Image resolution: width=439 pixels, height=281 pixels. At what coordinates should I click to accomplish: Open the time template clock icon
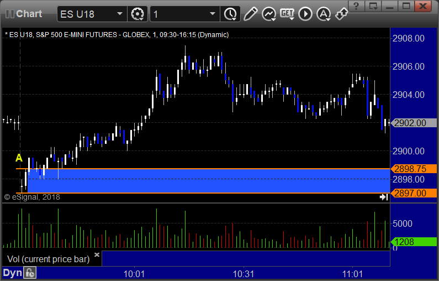pyautogui.click(x=230, y=14)
